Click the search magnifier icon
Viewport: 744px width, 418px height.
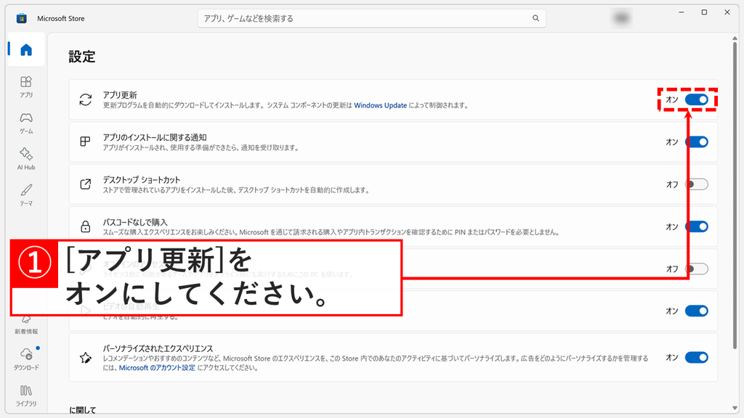[x=535, y=18]
